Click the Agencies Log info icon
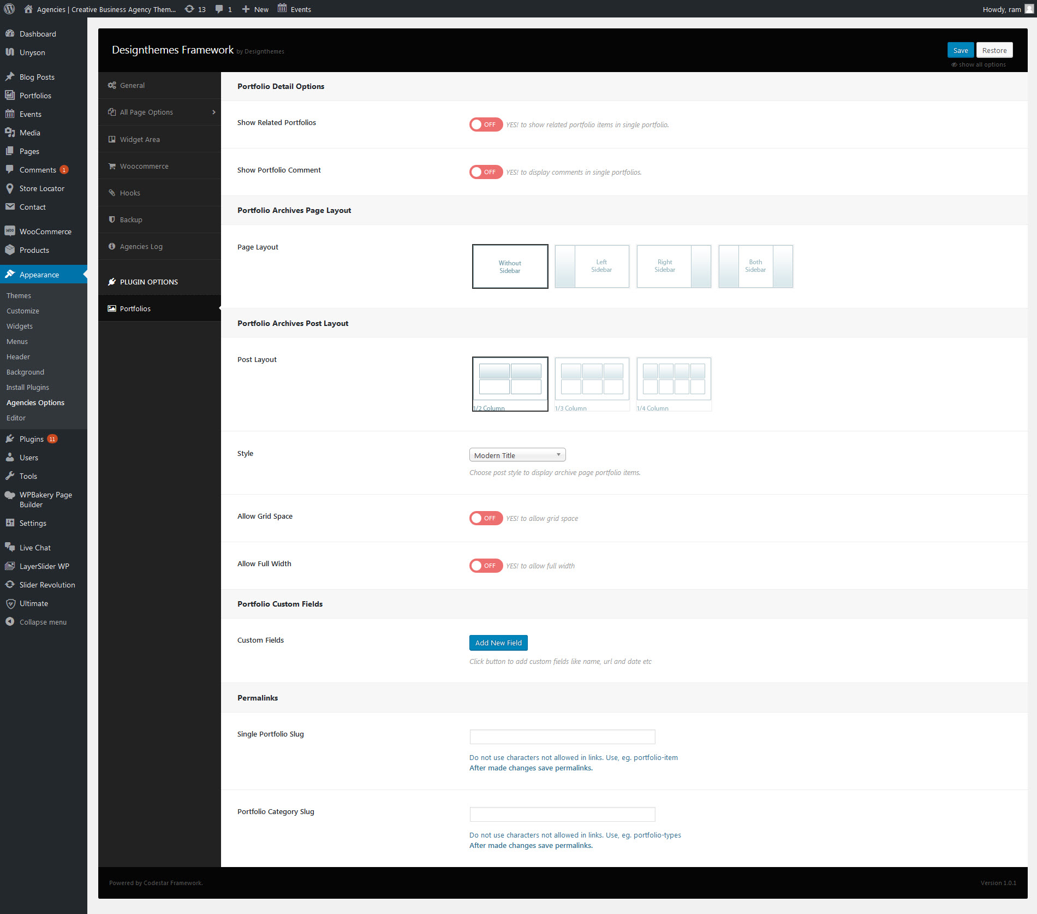 click(112, 246)
